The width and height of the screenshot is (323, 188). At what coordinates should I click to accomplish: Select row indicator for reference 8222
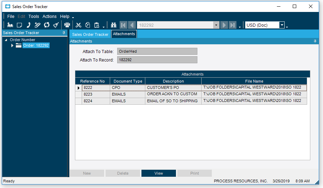(78, 88)
